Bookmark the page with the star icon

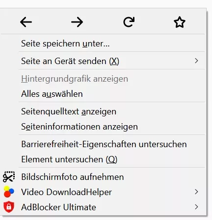coord(180,22)
